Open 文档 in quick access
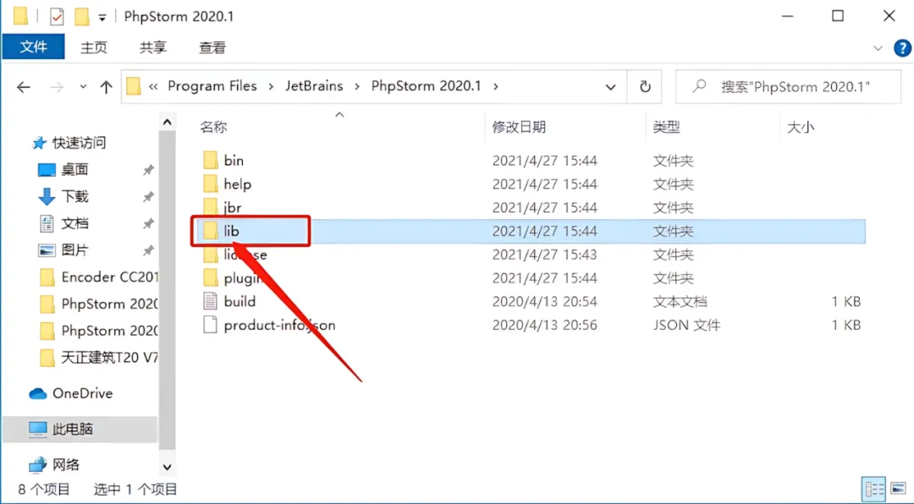The image size is (914, 504). pyautogui.click(x=63, y=223)
